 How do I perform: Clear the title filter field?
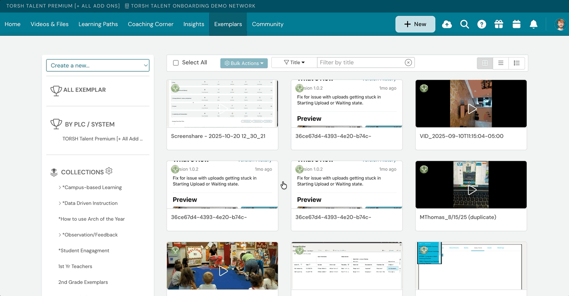[x=408, y=62]
